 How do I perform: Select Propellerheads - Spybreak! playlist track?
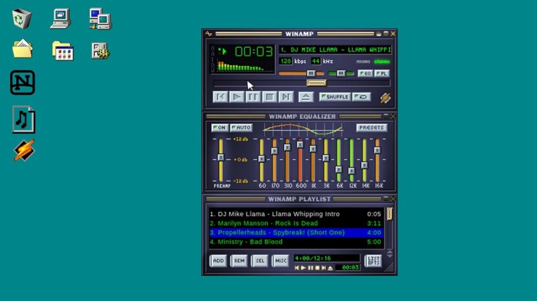(295, 232)
